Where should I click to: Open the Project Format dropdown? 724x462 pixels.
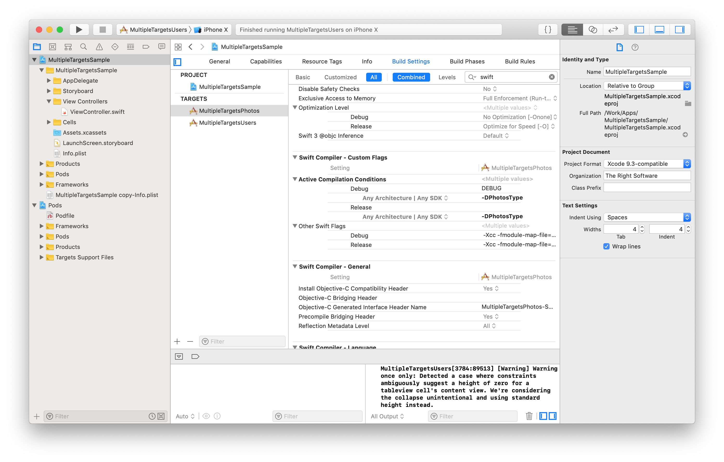click(x=647, y=164)
